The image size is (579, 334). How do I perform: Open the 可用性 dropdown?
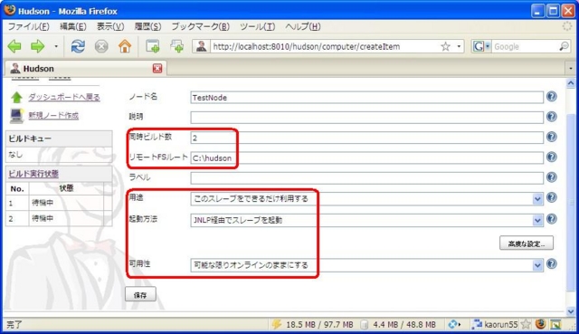[366, 265]
